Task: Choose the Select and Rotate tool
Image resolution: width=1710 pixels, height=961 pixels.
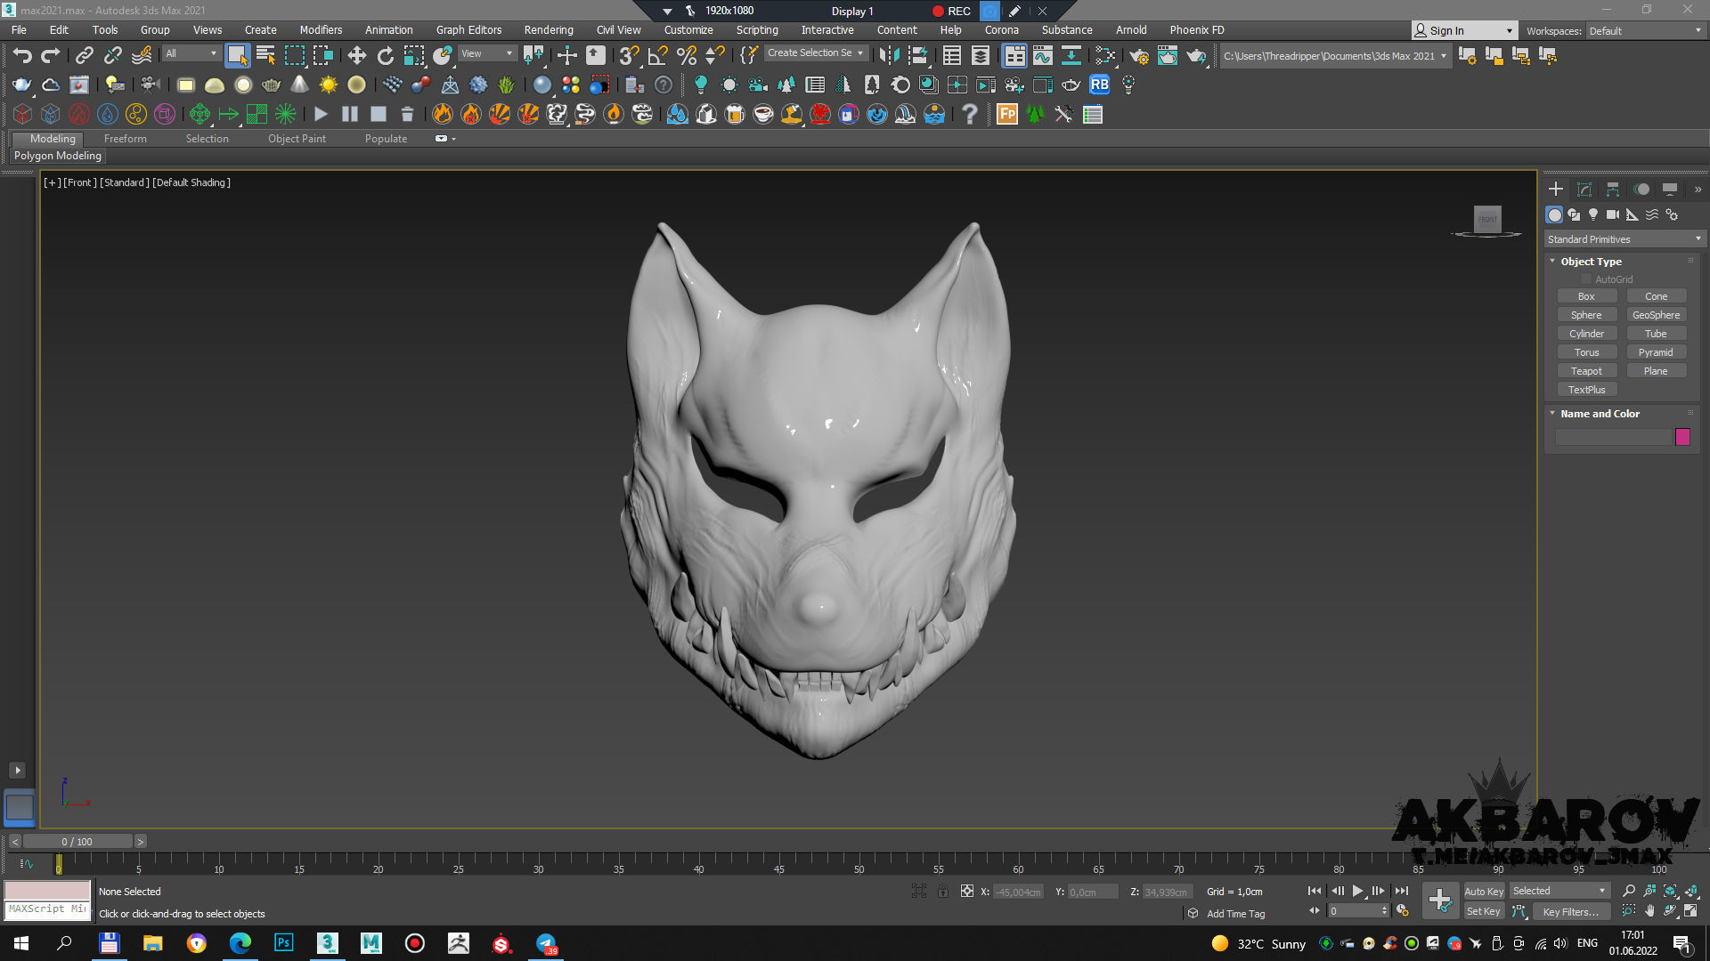Action: pyautogui.click(x=385, y=55)
